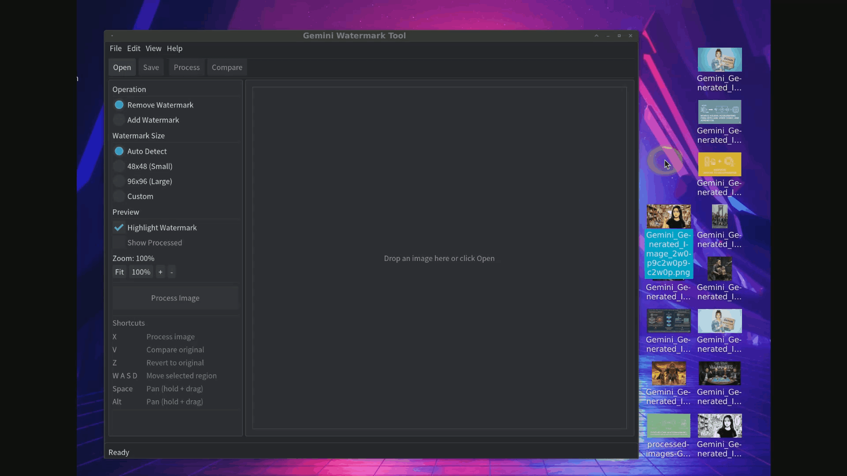Open the processed-images-G file on the desktop
The width and height of the screenshot is (847, 476).
(x=668, y=426)
